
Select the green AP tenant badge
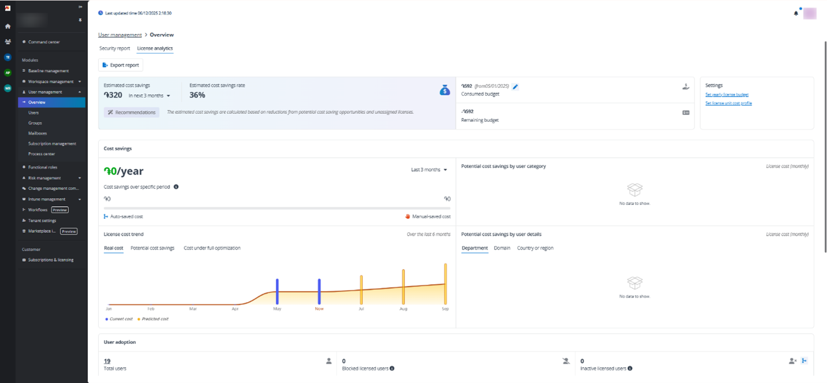(x=8, y=73)
